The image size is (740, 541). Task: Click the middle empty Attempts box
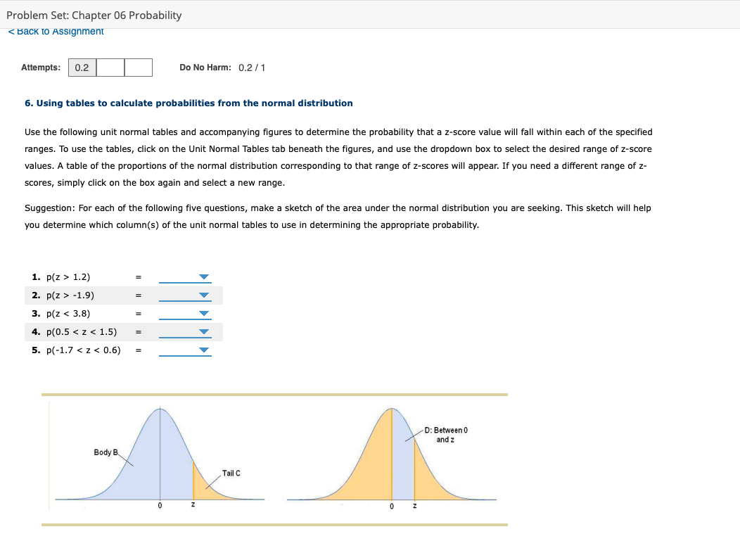point(110,68)
